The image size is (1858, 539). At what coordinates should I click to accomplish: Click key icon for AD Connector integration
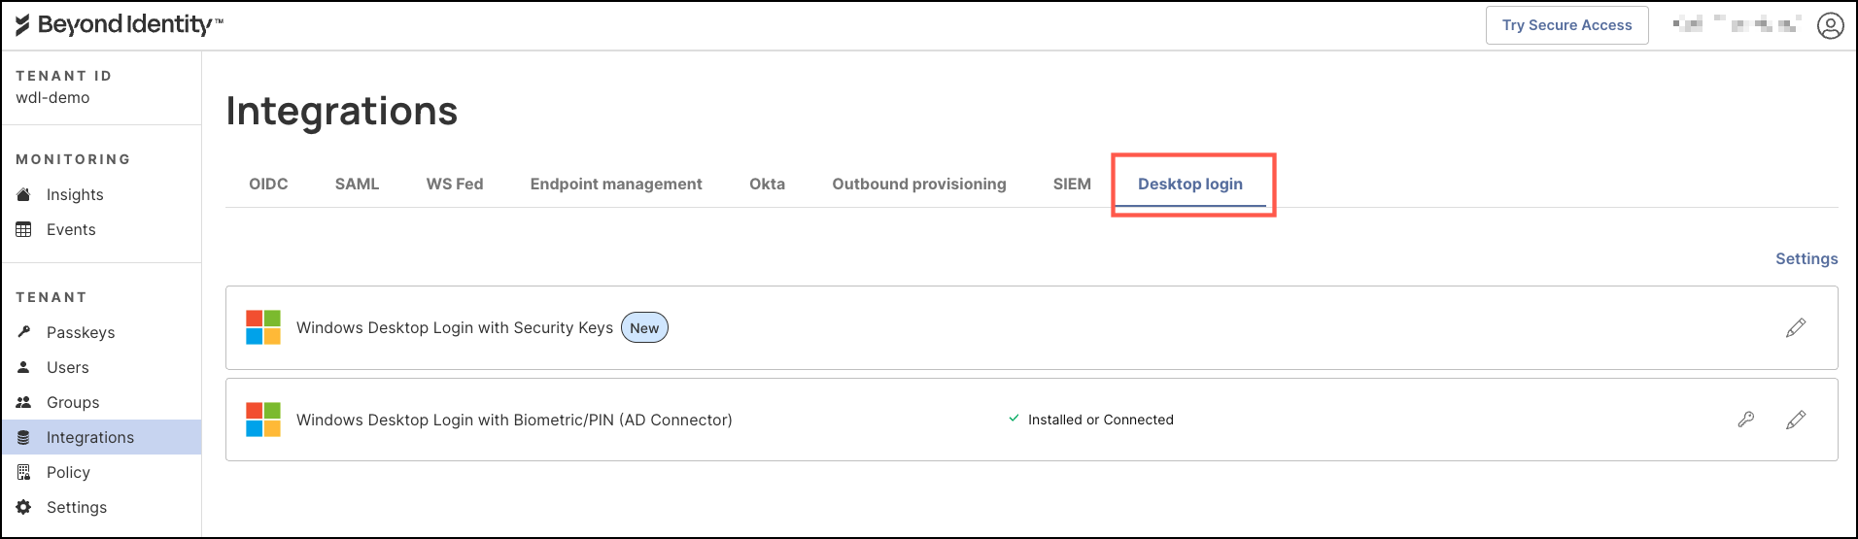point(1746,420)
